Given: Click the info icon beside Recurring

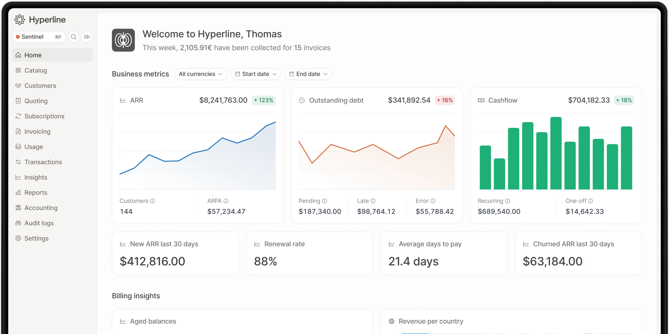Looking at the screenshot, I should (507, 201).
